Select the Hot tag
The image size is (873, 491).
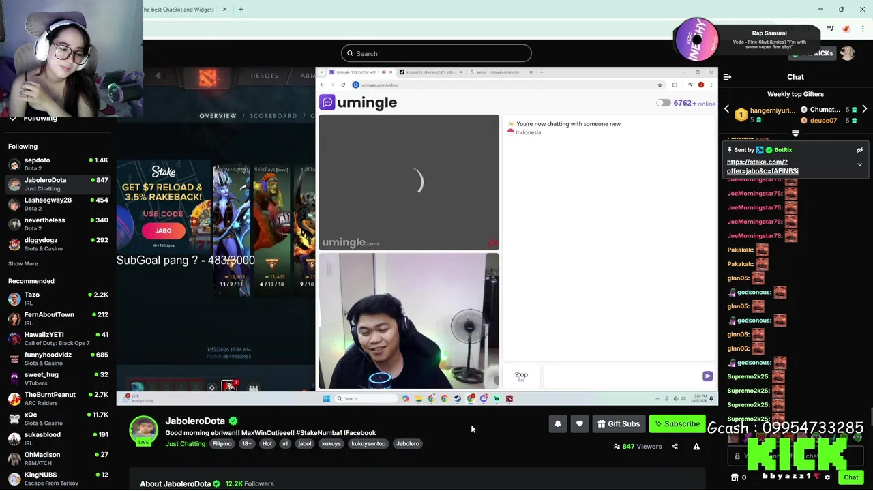(x=267, y=444)
